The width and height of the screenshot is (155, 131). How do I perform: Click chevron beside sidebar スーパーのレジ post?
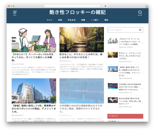click(142, 43)
